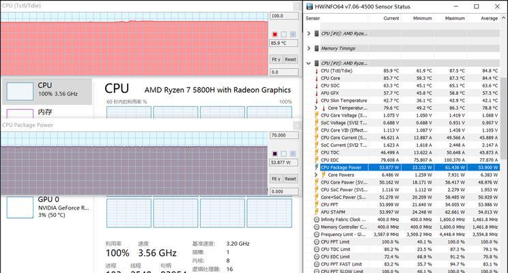Screen dimensions: 508x273
Task: Close the CPU (Tctl/Tdie) graph window
Action: [297, 6]
